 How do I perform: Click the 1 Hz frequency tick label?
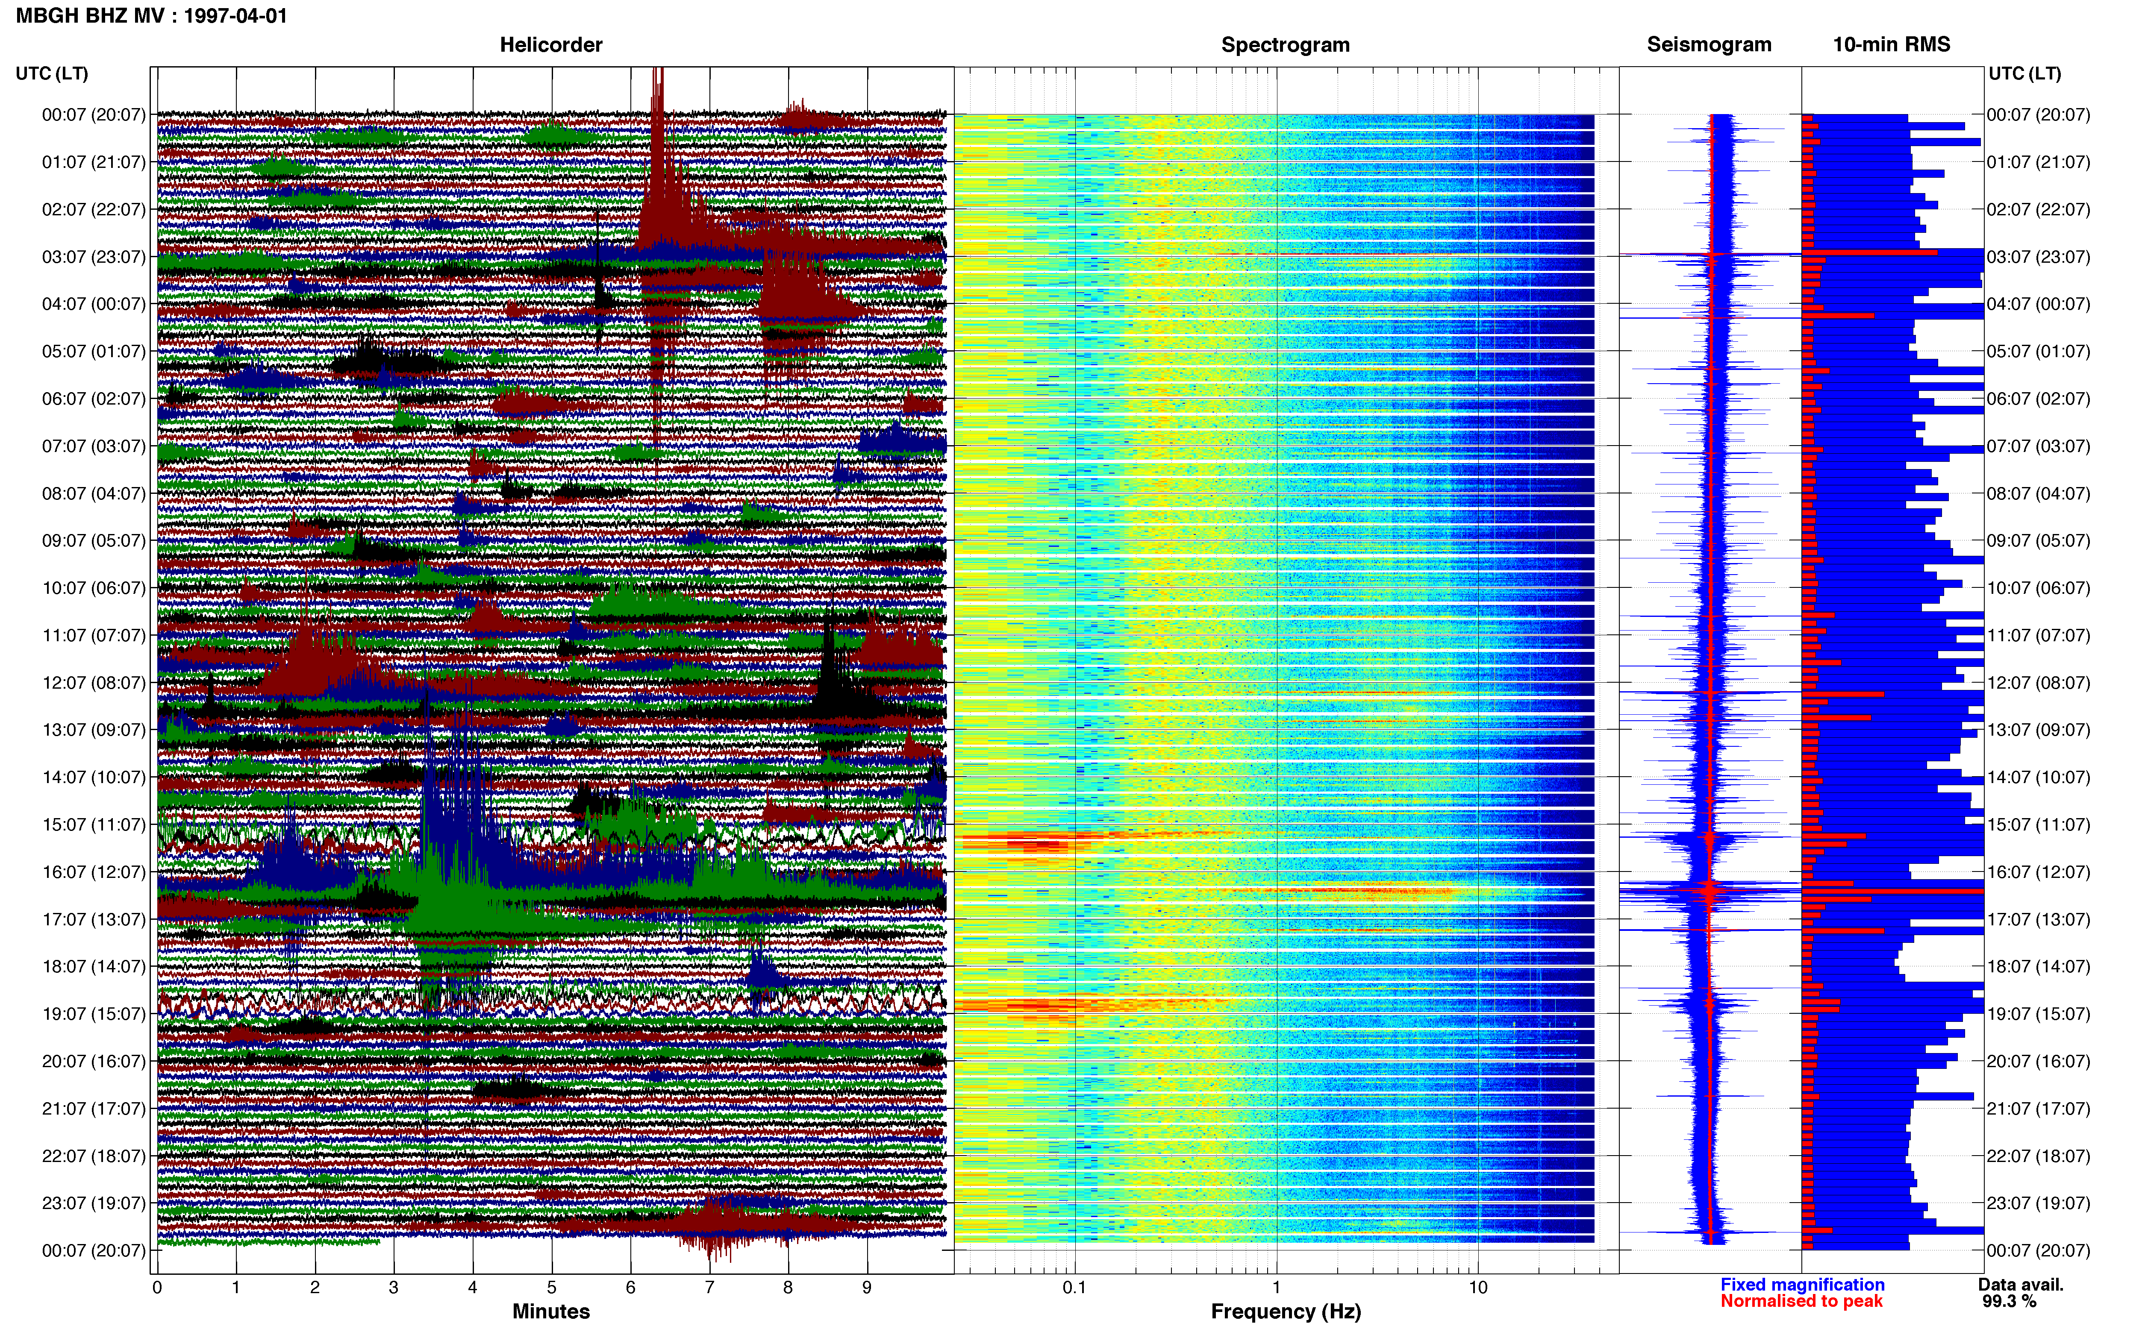click(1277, 1287)
